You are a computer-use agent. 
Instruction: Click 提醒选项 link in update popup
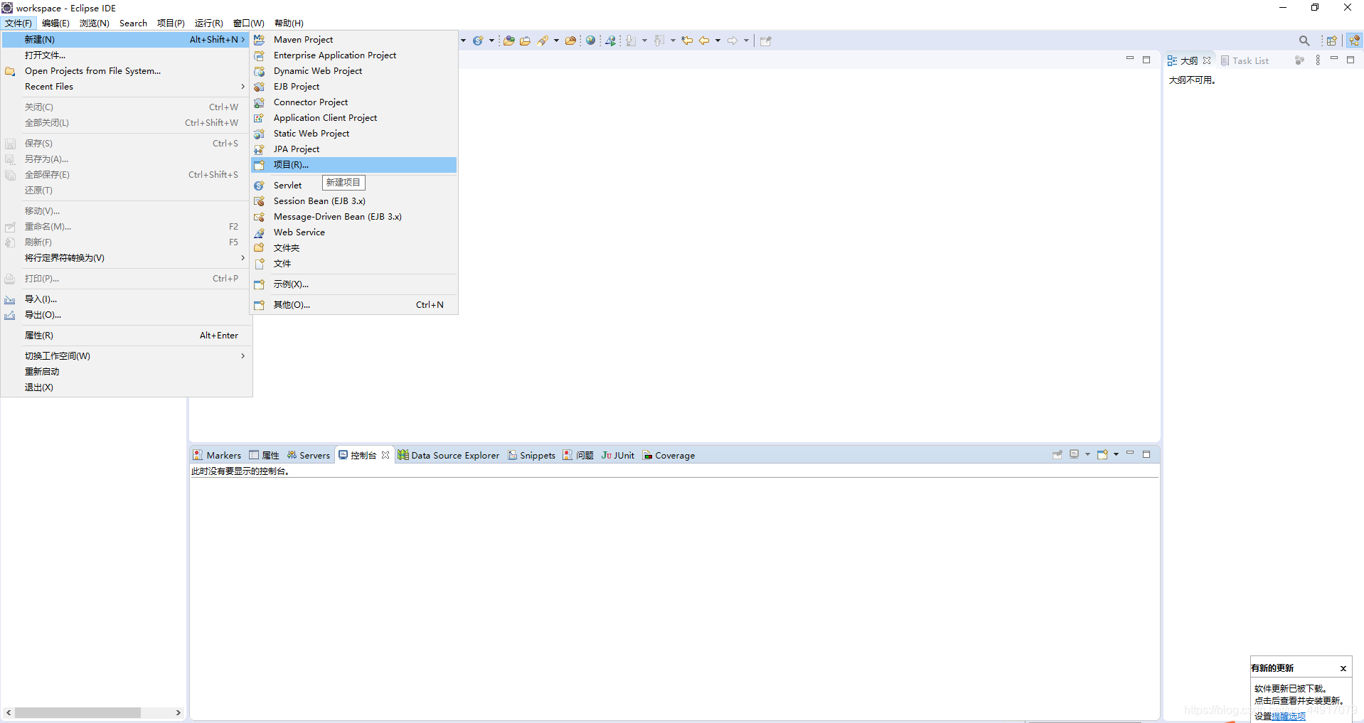tap(1289, 717)
